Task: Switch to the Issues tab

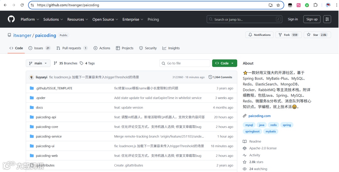Action: [40, 48]
